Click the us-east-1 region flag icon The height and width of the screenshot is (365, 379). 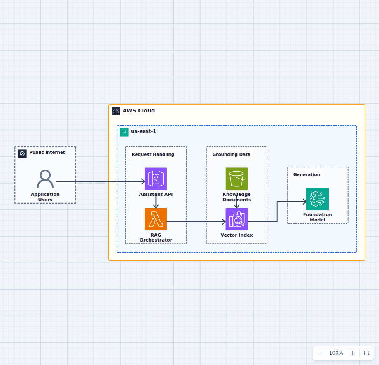[124, 132]
